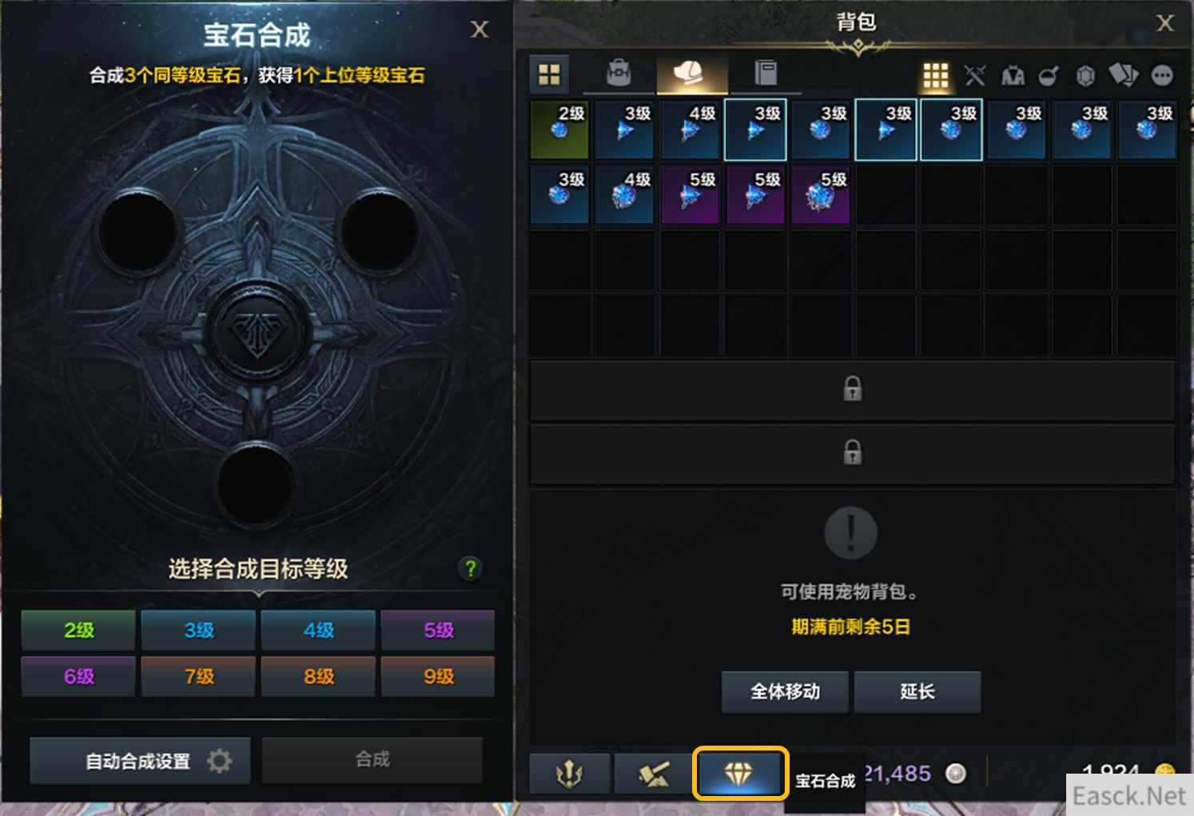Click the green help question mark
This screenshot has width=1194, height=816.
click(471, 568)
